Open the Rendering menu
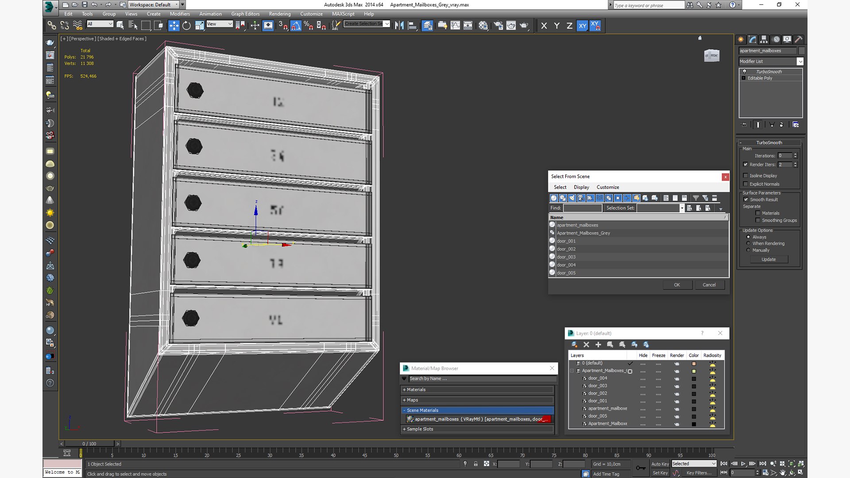Viewport: 850px width, 478px height. 280,14
